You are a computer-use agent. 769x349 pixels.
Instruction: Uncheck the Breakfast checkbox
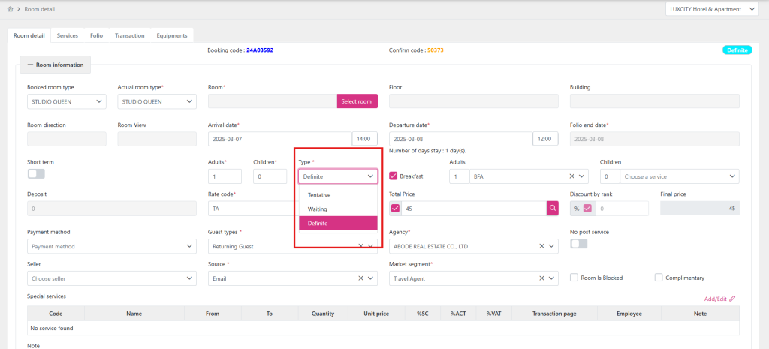coord(394,176)
